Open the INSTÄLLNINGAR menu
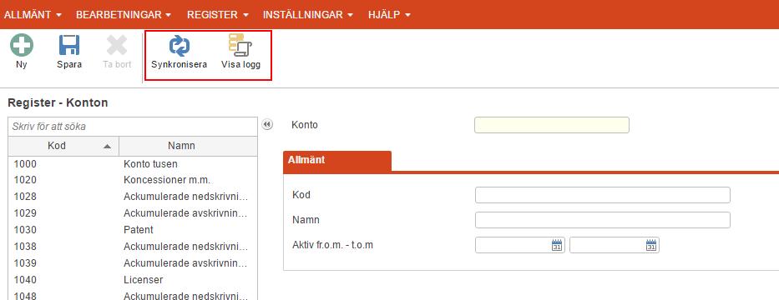779x300 pixels. tap(308, 15)
